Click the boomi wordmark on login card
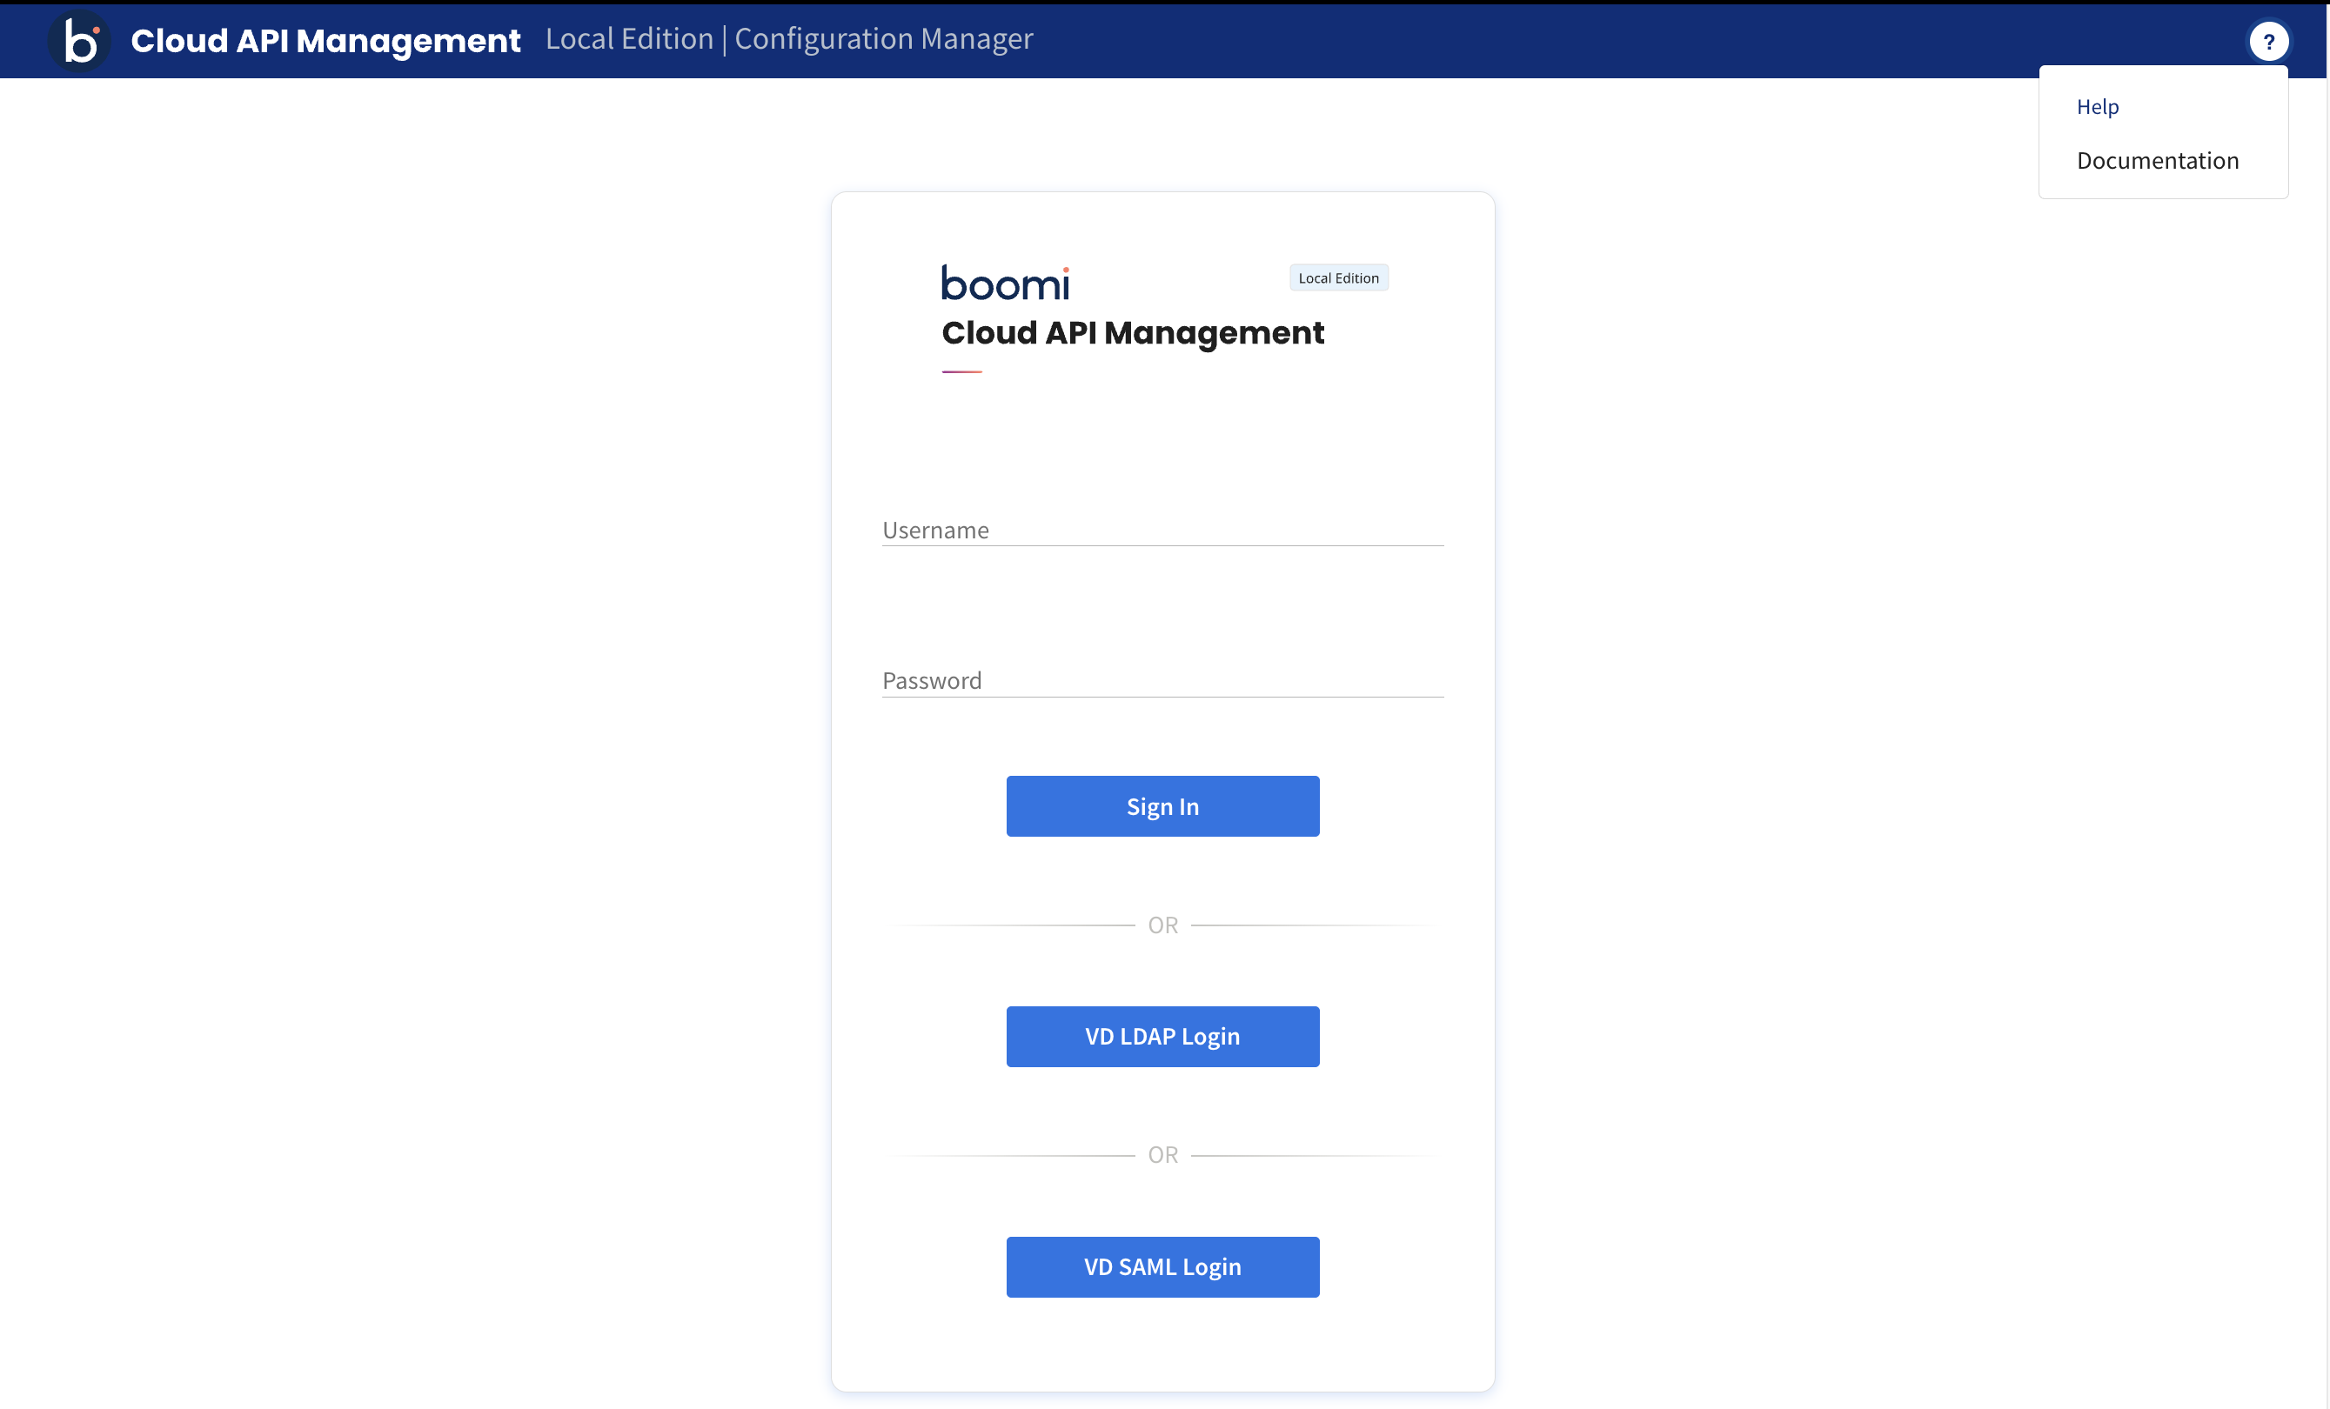The image size is (2330, 1409). pos(1005,283)
